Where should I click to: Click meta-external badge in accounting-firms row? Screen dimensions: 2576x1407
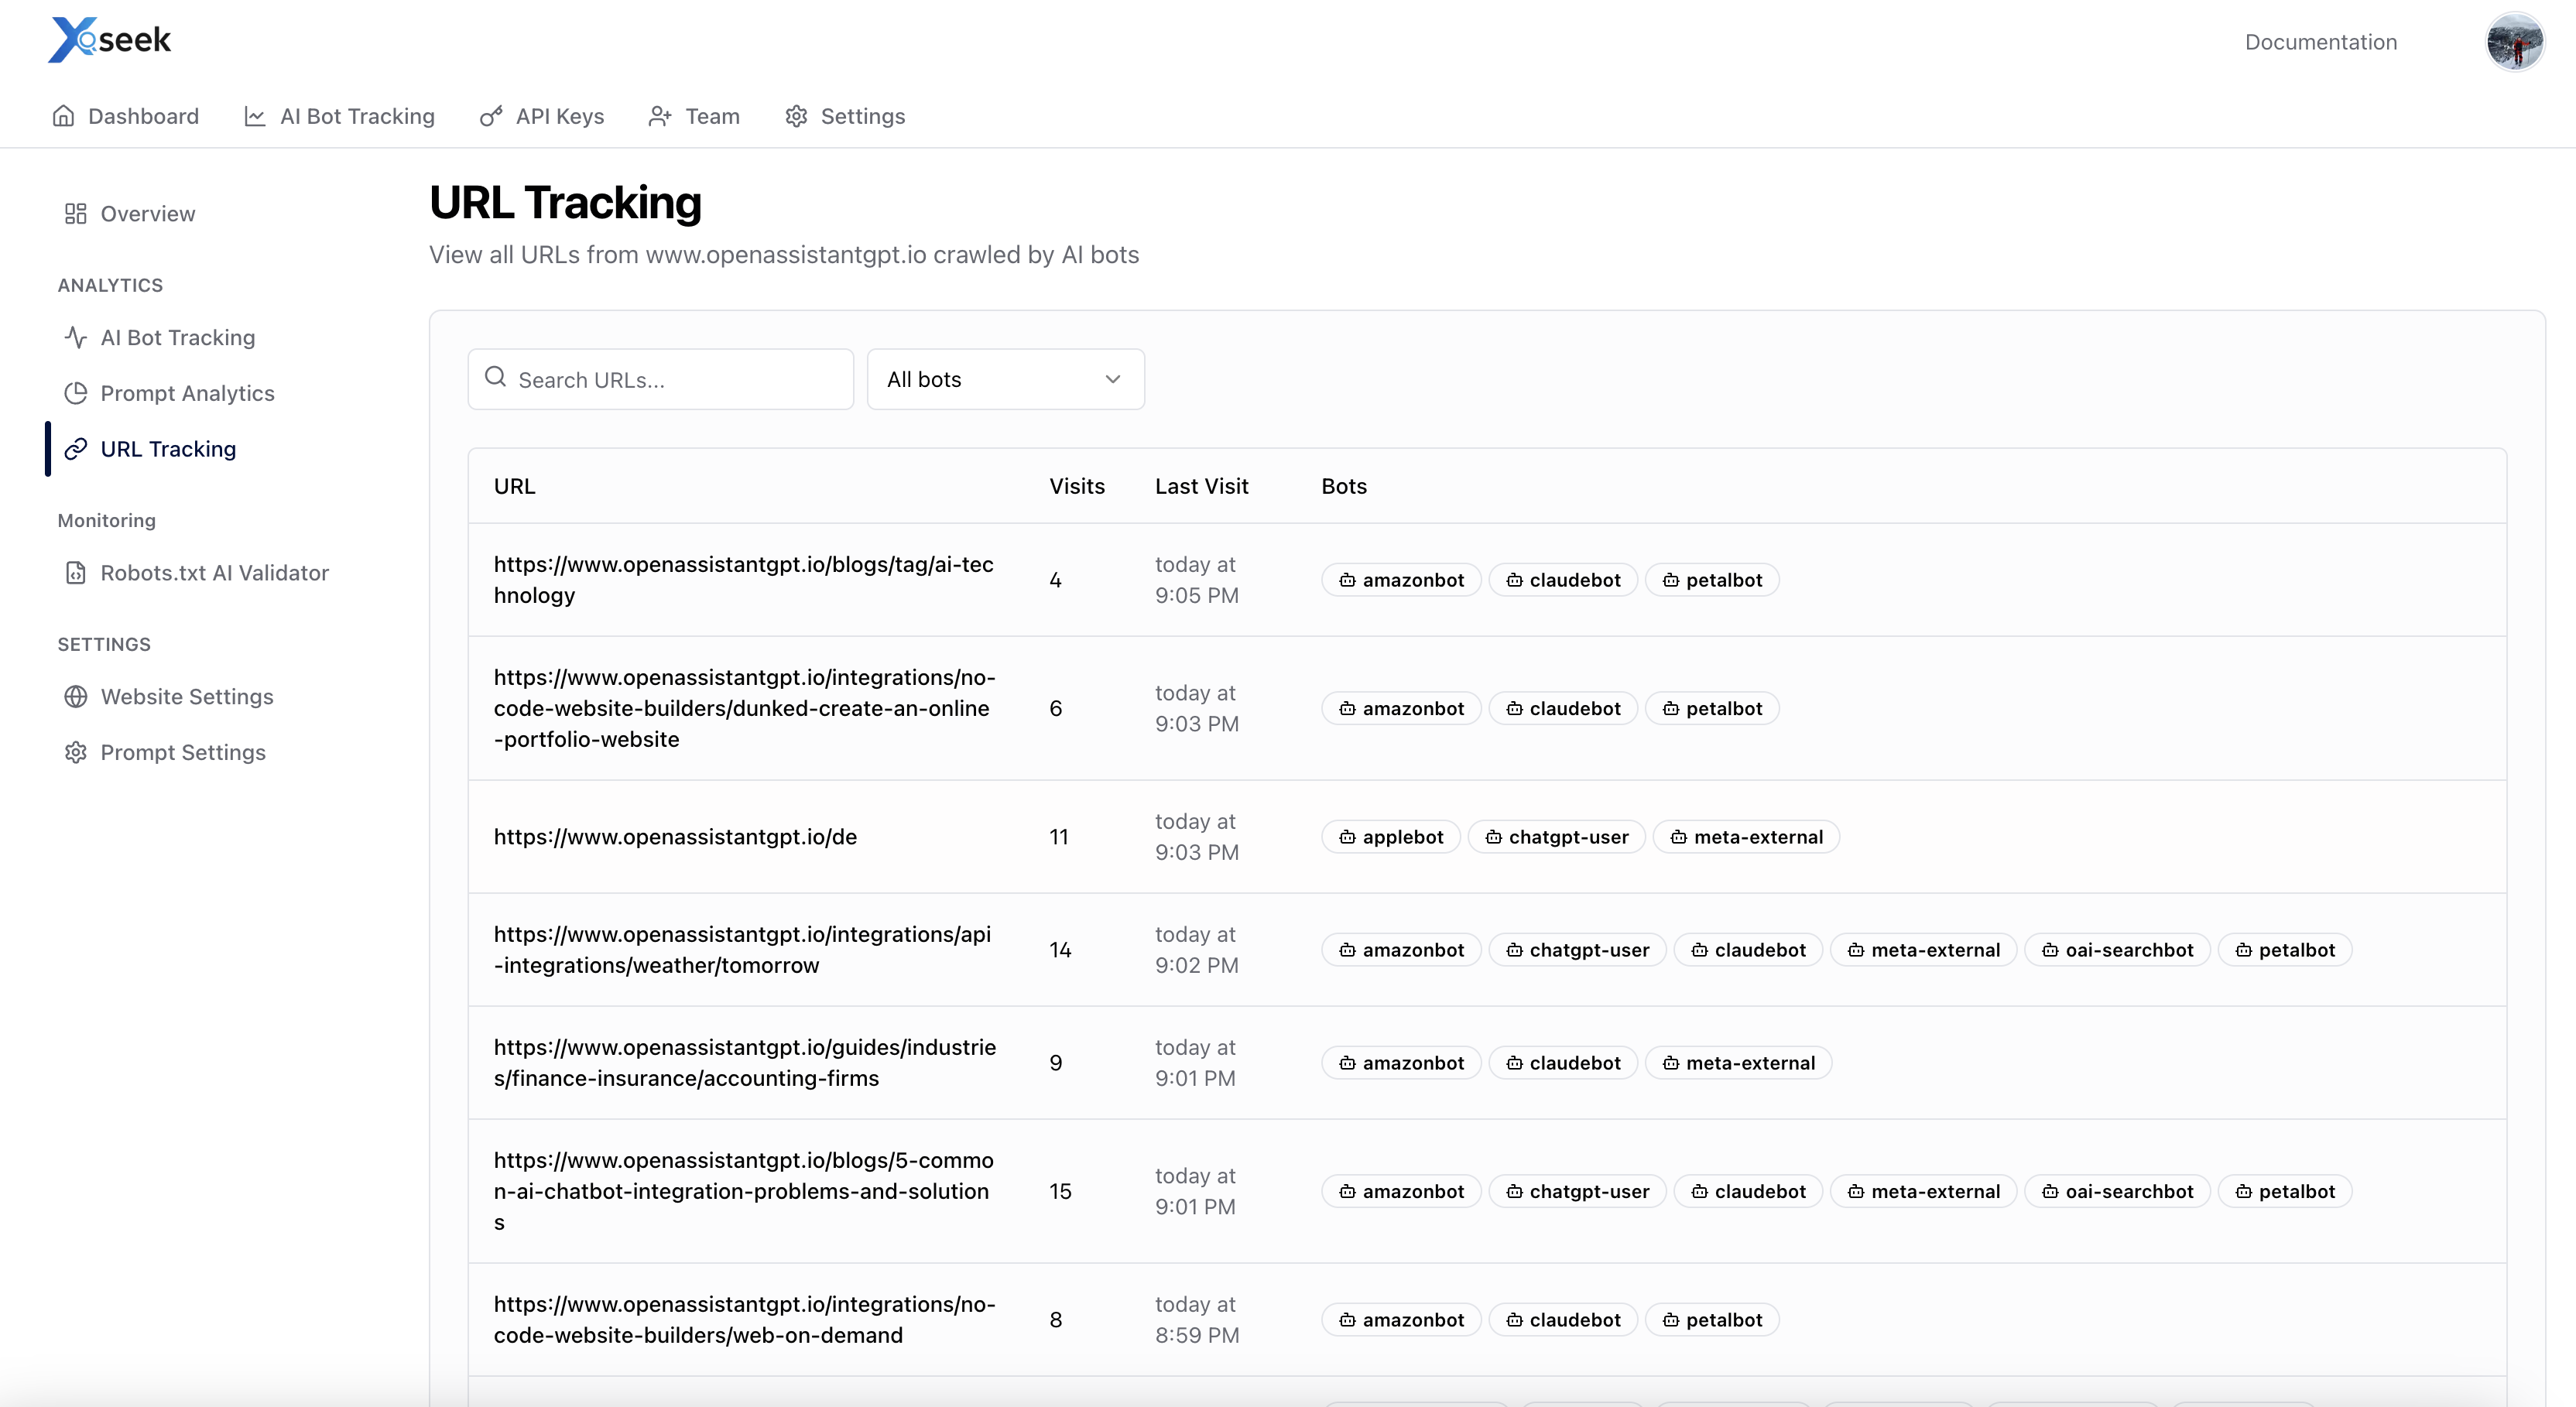coord(1738,1063)
